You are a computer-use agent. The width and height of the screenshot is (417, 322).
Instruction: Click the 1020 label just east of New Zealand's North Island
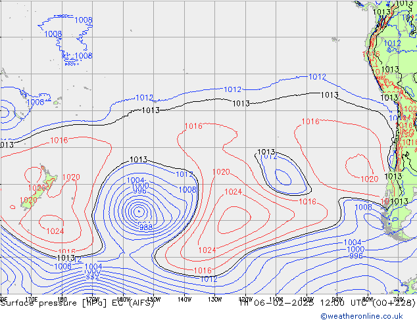[71, 177]
